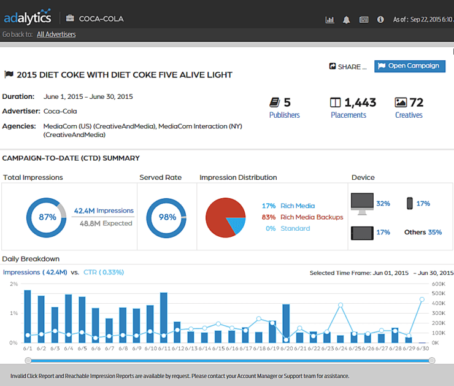Click the newspaper icon in header
This screenshot has width=454, height=386.
pos(364,20)
